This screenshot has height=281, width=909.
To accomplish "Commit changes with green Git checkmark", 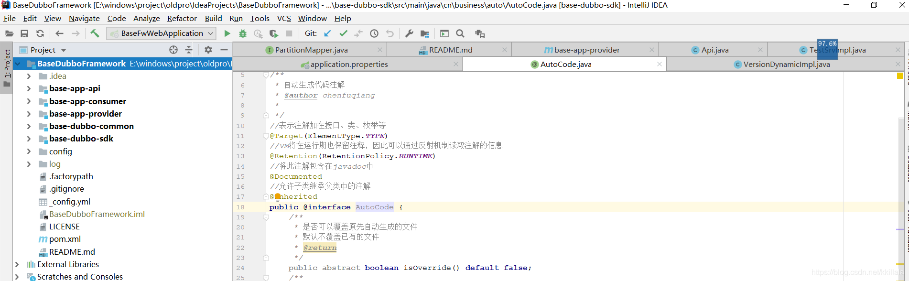I will tap(343, 33).
